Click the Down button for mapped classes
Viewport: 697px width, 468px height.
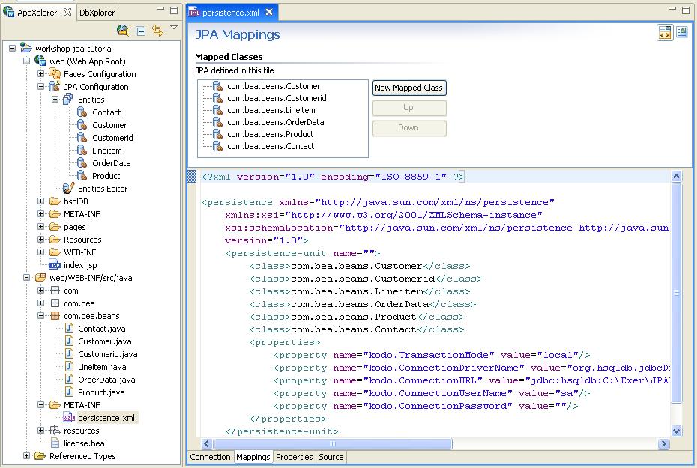click(x=408, y=128)
